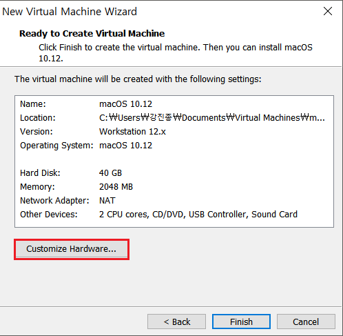Click the Other Devices value text

[198, 215]
